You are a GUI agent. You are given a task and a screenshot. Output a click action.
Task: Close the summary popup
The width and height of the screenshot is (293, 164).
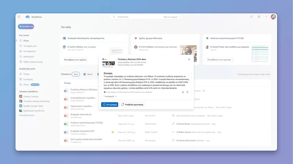(189, 59)
